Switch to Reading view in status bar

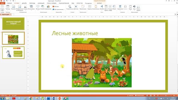pyautogui.click(x=154, y=96)
